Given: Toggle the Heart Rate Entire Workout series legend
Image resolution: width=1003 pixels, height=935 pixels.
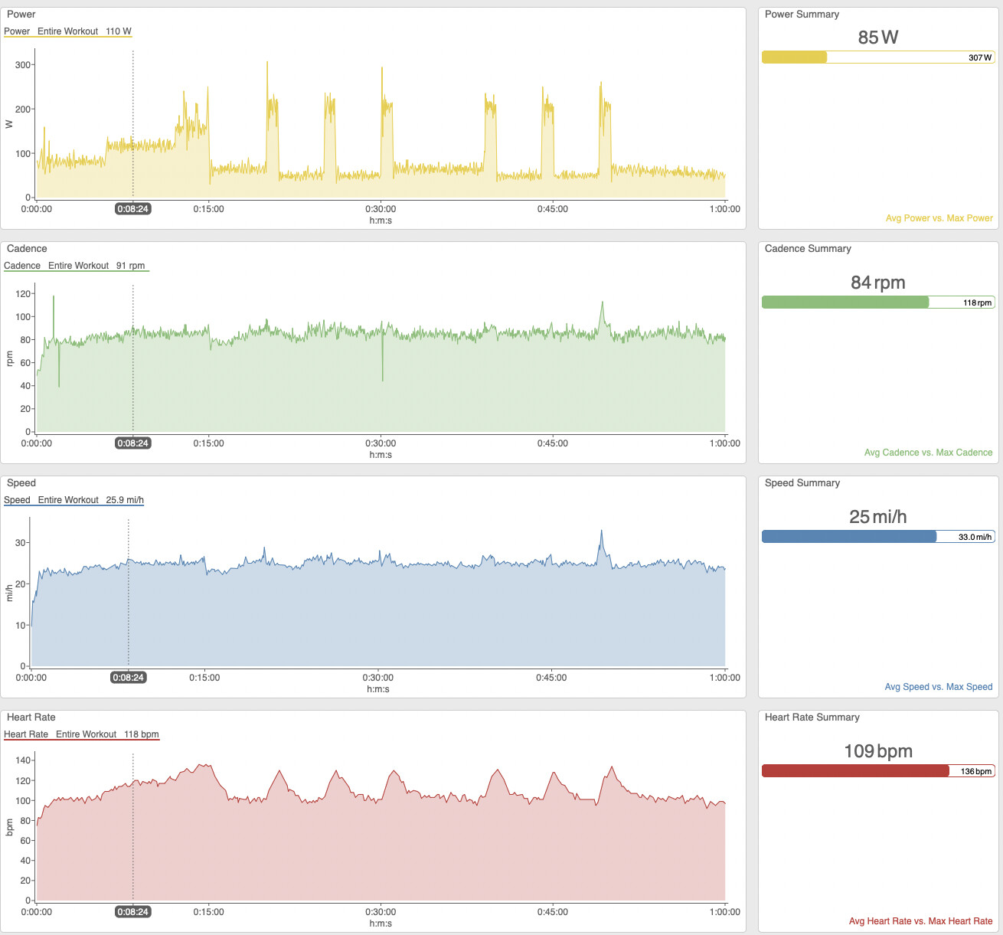Looking at the screenshot, I should [x=81, y=734].
